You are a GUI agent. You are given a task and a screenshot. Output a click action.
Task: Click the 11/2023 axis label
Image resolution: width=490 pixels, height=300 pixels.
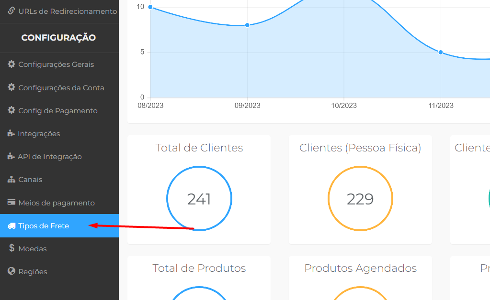[x=441, y=106]
